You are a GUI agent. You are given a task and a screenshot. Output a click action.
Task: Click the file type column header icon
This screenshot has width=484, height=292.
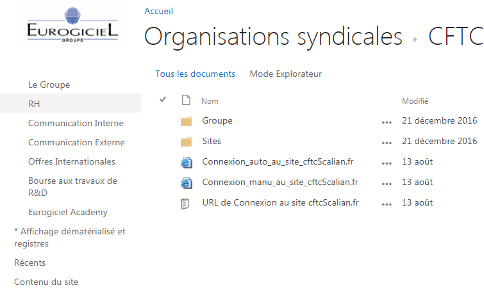tap(186, 100)
